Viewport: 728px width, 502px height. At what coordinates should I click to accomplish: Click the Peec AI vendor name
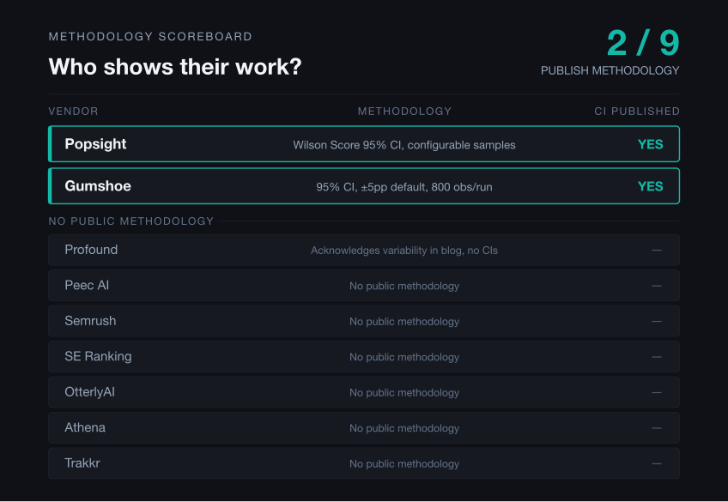87,286
